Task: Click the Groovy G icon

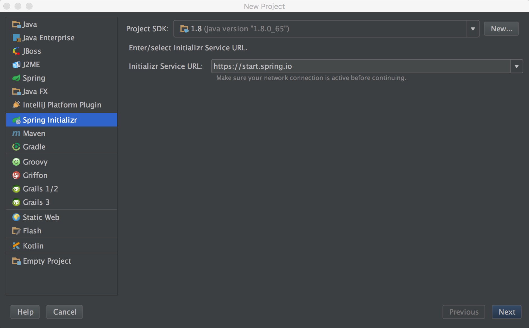Action: click(x=16, y=162)
